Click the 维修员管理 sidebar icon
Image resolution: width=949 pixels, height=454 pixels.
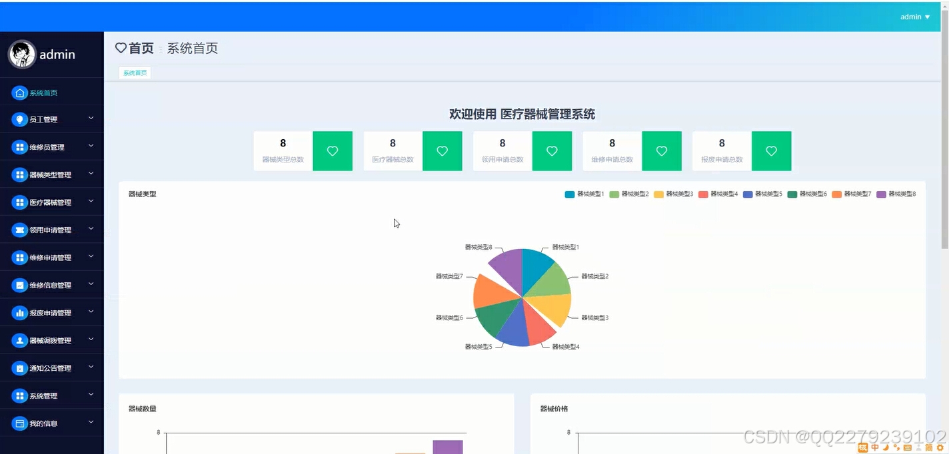click(x=21, y=146)
